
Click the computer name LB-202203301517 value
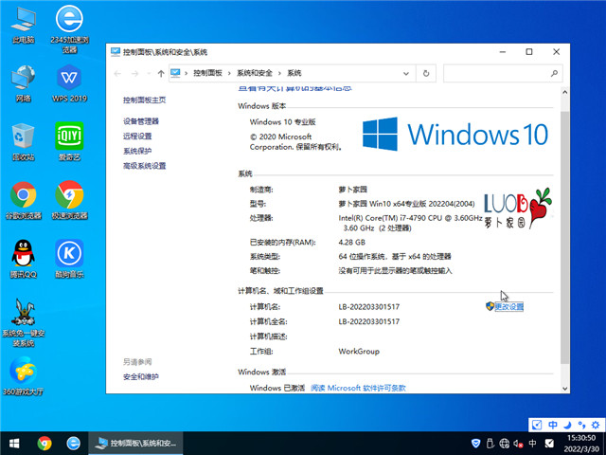tap(369, 307)
